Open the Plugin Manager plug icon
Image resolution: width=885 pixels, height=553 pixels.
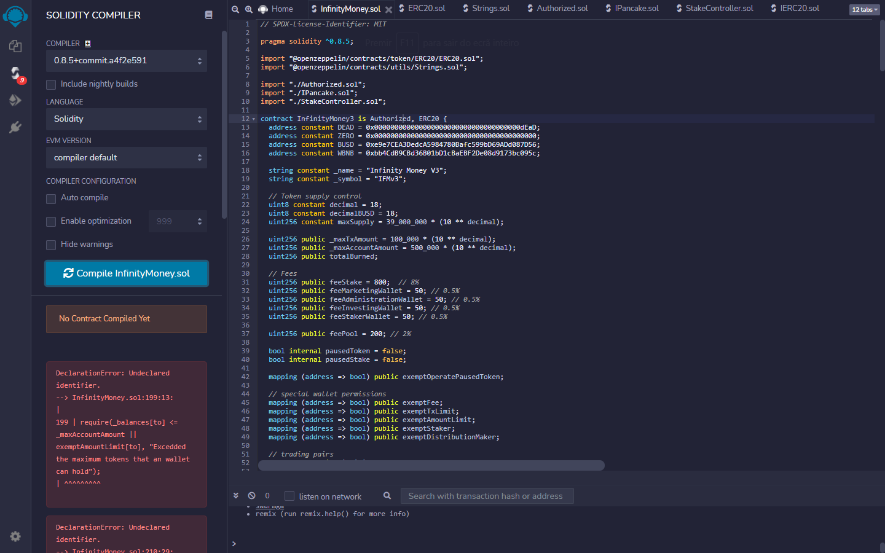click(15, 127)
